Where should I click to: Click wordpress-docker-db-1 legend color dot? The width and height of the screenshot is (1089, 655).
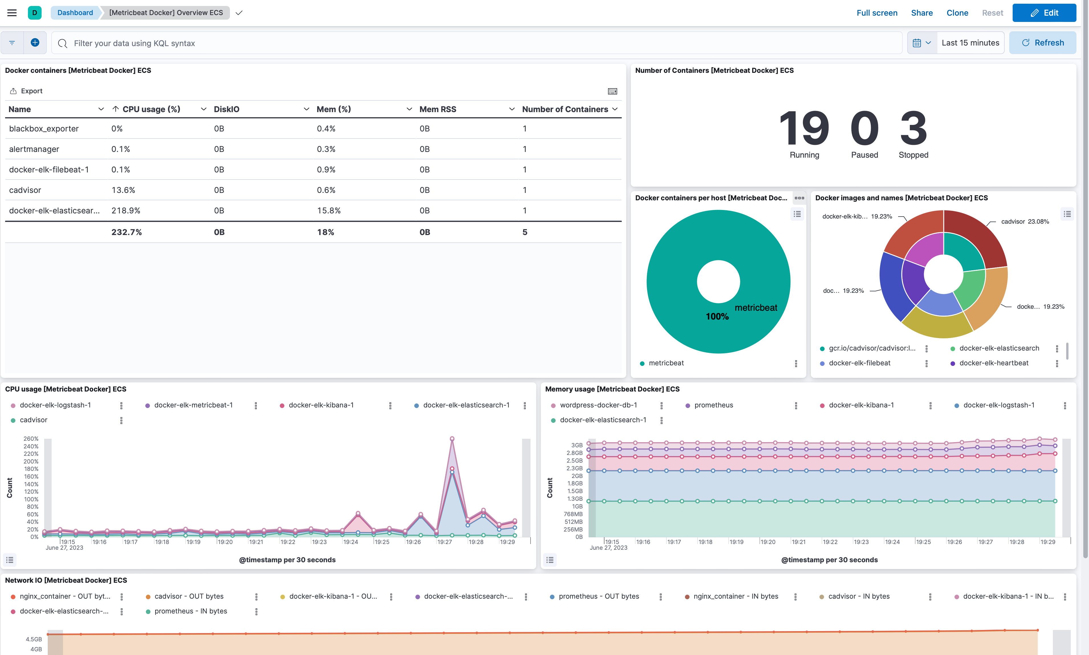point(553,406)
